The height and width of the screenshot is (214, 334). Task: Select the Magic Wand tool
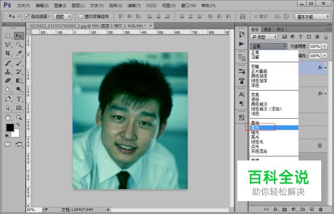click(x=18, y=45)
